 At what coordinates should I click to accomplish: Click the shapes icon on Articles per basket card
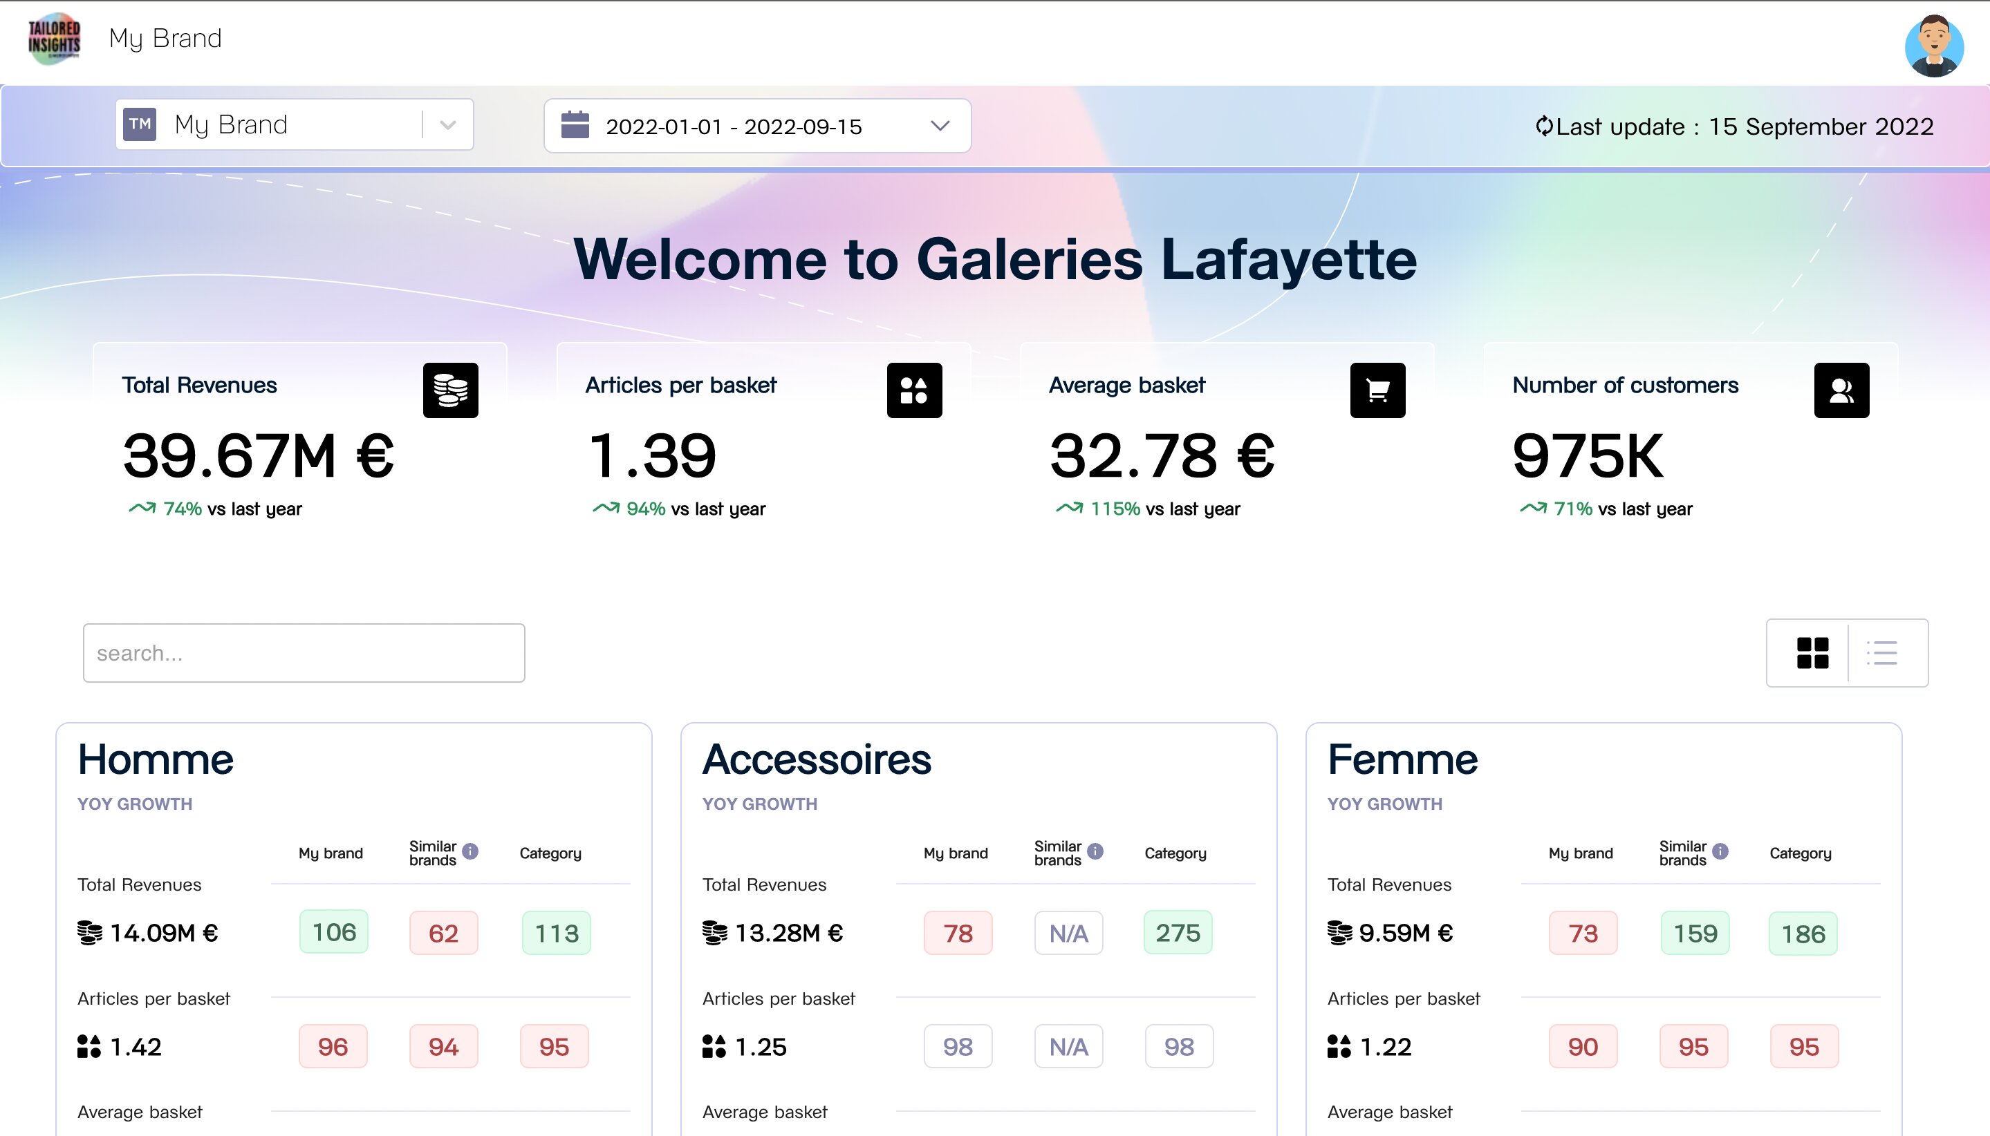[x=914, y=390]
